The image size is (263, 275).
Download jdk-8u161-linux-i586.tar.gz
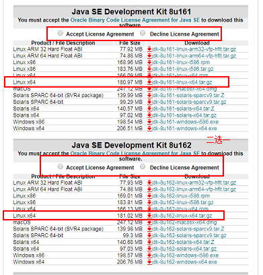coord(182,69)
